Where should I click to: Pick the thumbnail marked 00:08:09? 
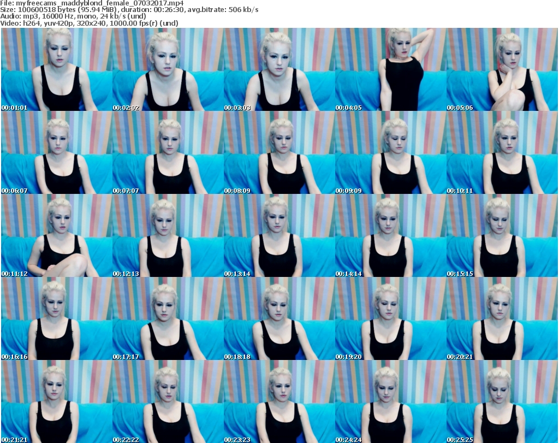coord(279,152)
